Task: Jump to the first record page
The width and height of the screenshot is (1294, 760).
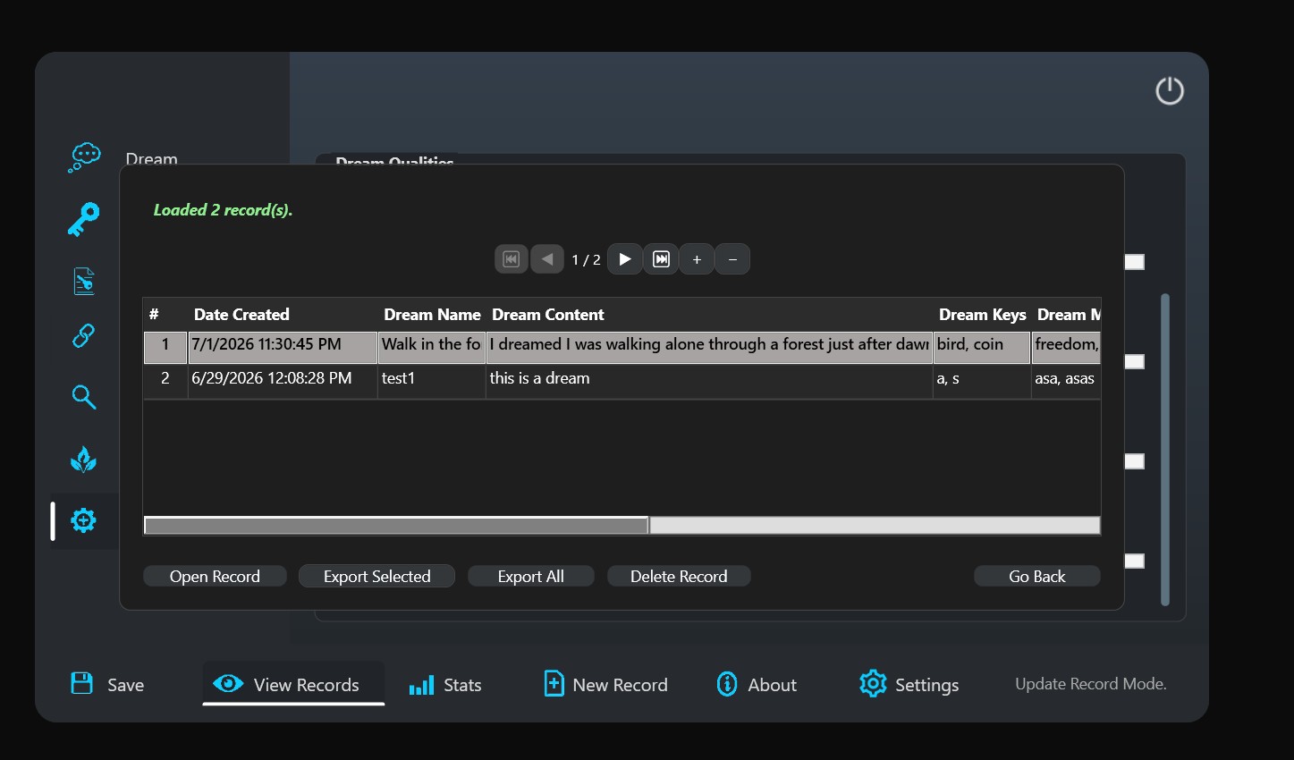Action: [x=512, y=259]
